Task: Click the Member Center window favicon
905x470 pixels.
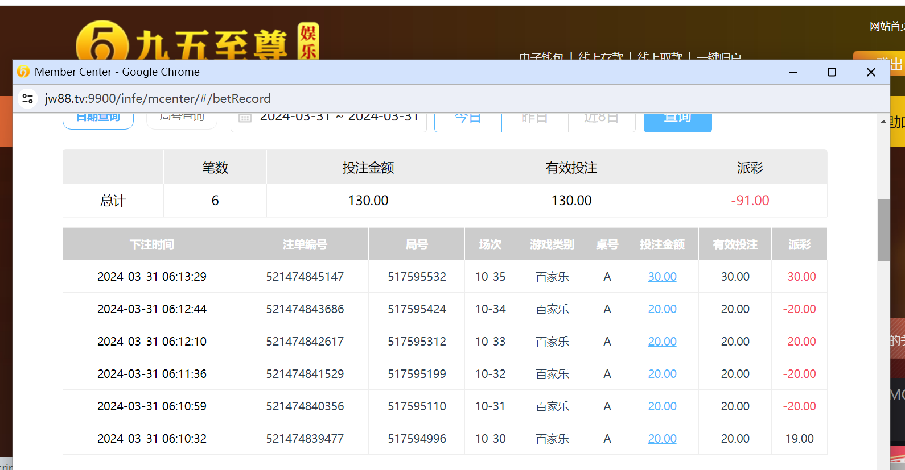Action: [23, 72]
